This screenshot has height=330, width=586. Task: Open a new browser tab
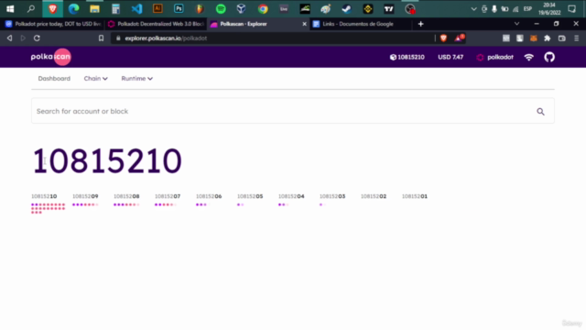[x=421, y=24]
